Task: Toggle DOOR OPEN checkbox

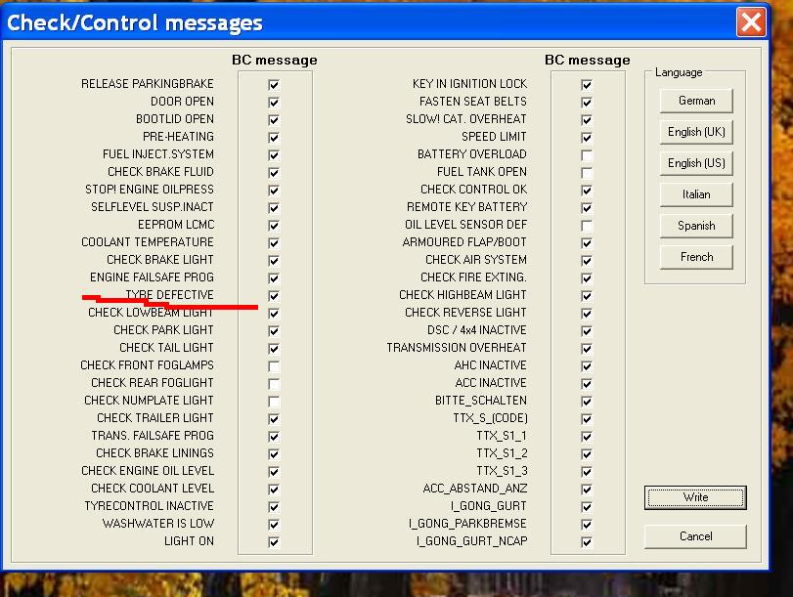Action: (x=274, y=103)
